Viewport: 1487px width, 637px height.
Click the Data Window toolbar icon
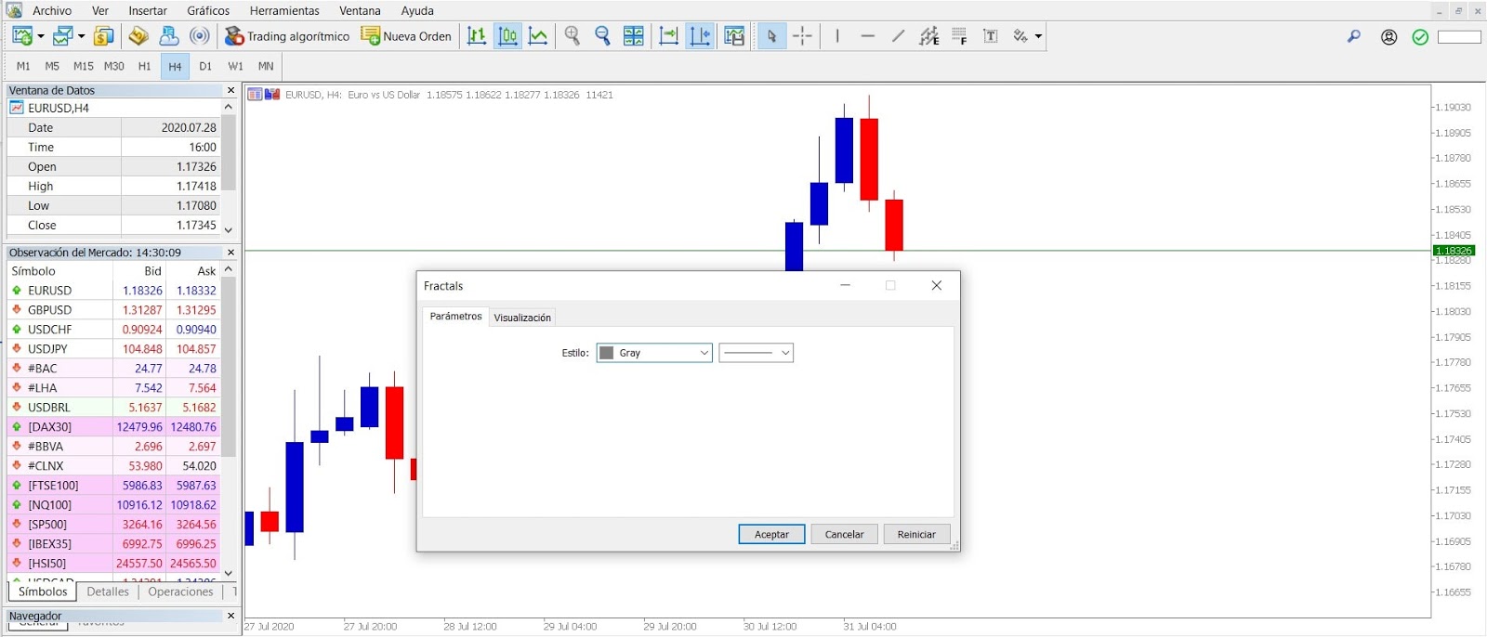click(138, 36)
